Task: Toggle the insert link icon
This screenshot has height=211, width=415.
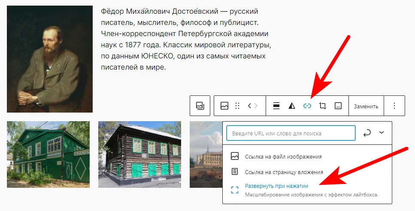Action: tap(307, 106)
